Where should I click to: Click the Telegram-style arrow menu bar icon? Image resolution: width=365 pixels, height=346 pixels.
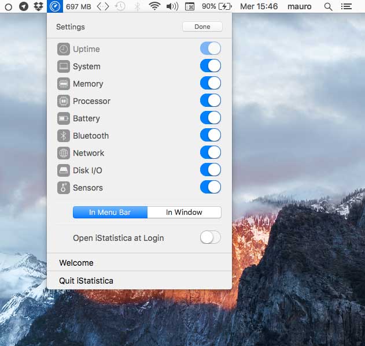pos(24,6)
